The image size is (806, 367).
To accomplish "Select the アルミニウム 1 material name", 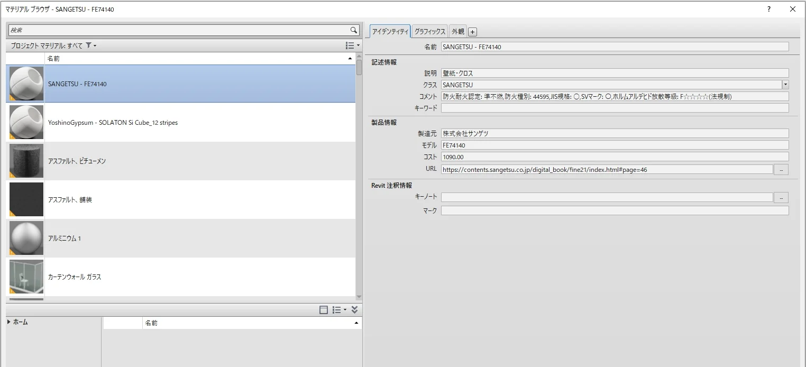I will click(65, 238).
